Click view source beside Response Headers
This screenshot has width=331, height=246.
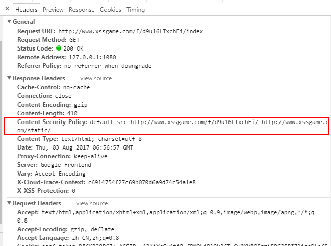pos(96,78)
